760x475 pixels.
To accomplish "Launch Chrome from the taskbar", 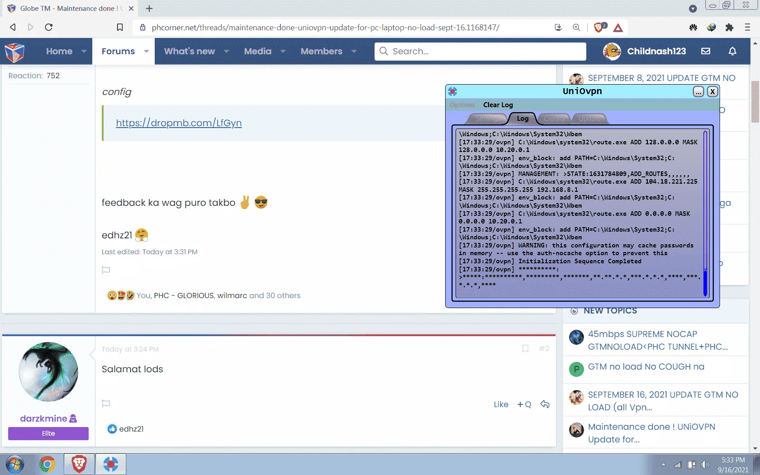I will (47, 465).
